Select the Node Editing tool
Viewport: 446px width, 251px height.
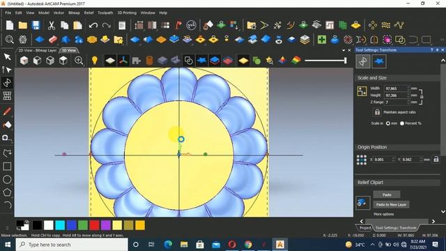[7, 70]
